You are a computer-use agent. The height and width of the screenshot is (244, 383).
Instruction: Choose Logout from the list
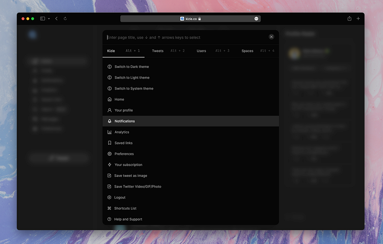tap(190, 197)
